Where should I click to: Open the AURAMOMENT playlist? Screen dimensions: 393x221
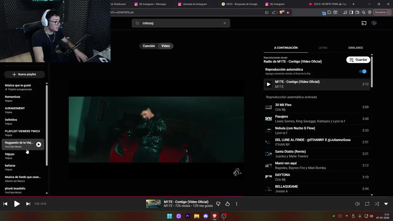pos(23,110)
